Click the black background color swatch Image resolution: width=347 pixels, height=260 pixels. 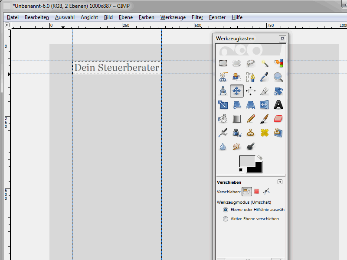coord(258,169)
